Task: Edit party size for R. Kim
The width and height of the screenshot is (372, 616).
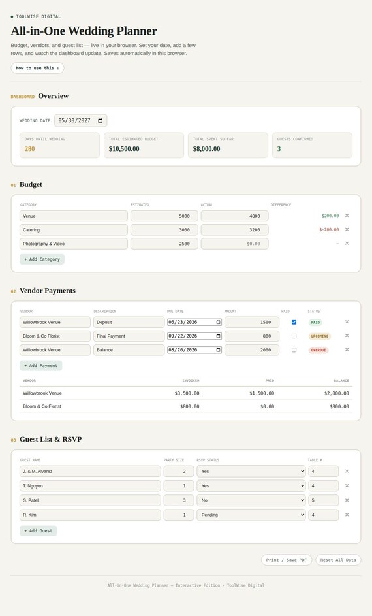Action: 179,515
